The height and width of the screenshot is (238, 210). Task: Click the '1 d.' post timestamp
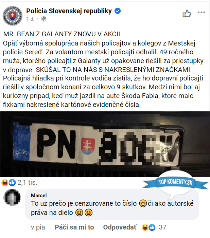point(30,19)
